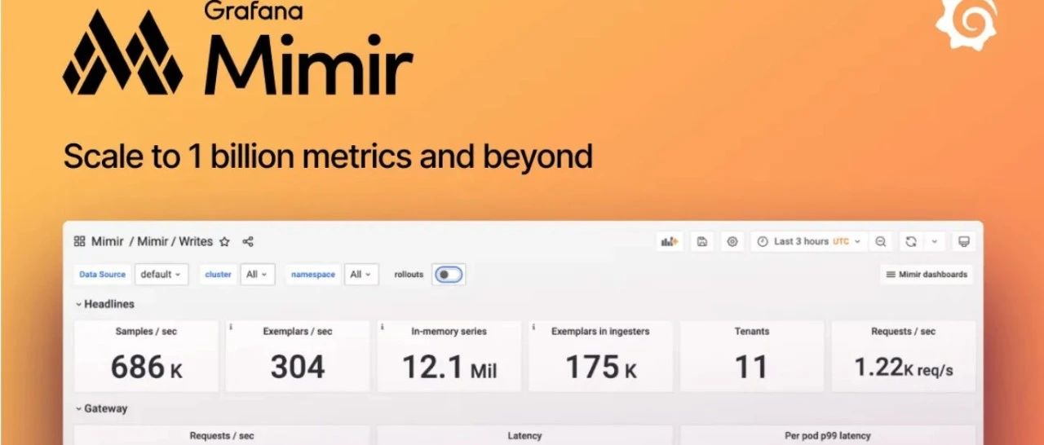The height and width of the screenshot is (445, 1044).
Task: Click the Exemplars / sec panel title
Action: [298, 332]
